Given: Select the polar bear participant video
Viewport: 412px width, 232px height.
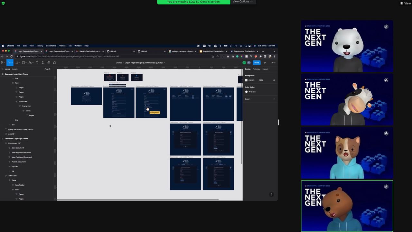Looking at the screenshot, I should point(347,46).
